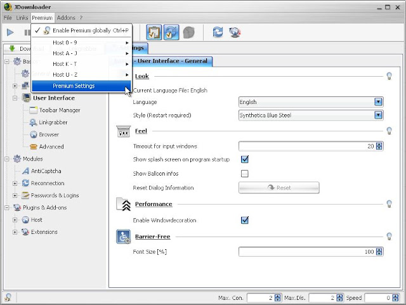The width and height of the screenshot is (406, 305).
Task: Click the Browser globe tree icon
Action: [34, 134]
